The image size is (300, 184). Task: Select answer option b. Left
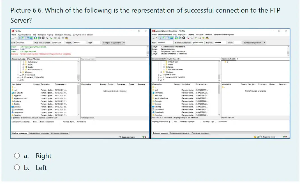[17, 168]
